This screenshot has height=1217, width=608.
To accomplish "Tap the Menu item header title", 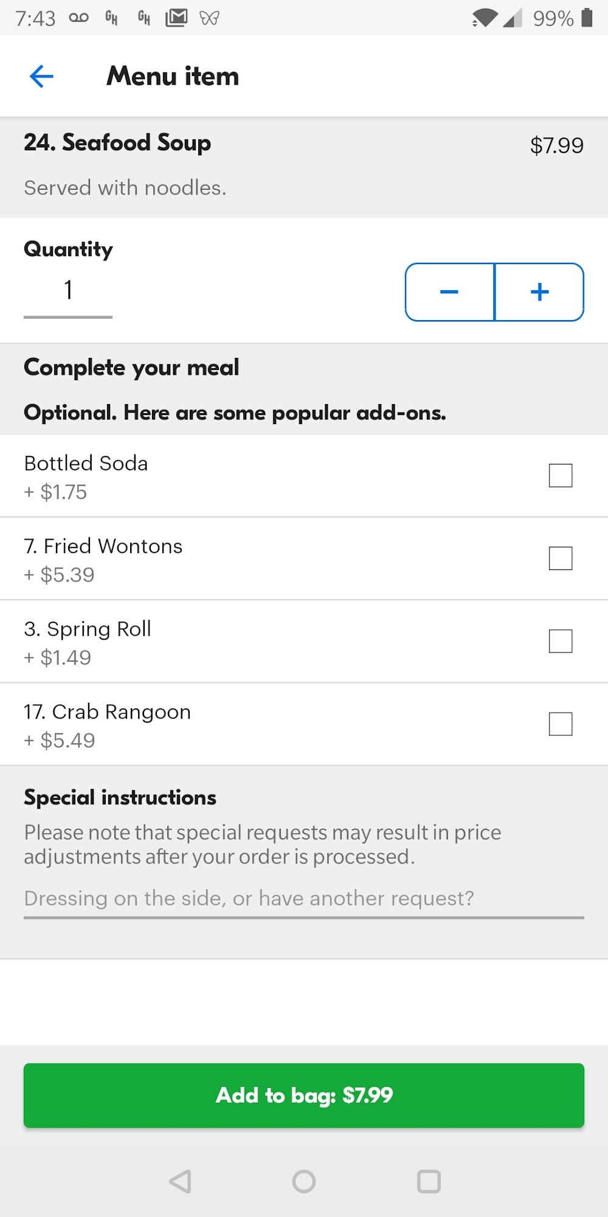I will [173, 76].
